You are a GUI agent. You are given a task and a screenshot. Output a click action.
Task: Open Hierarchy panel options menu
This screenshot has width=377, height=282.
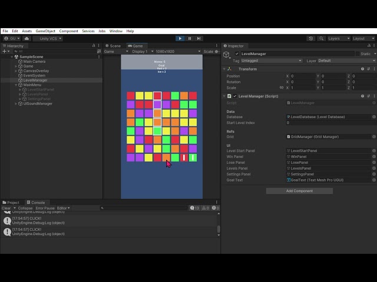pyautogui.click(x=98, y=46)
